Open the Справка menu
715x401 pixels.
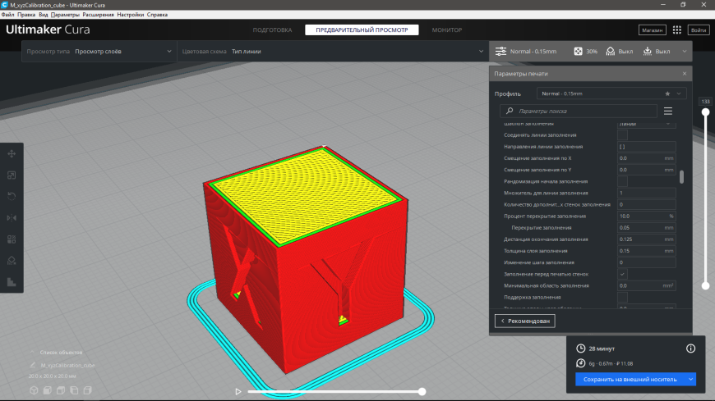[157, 15]
